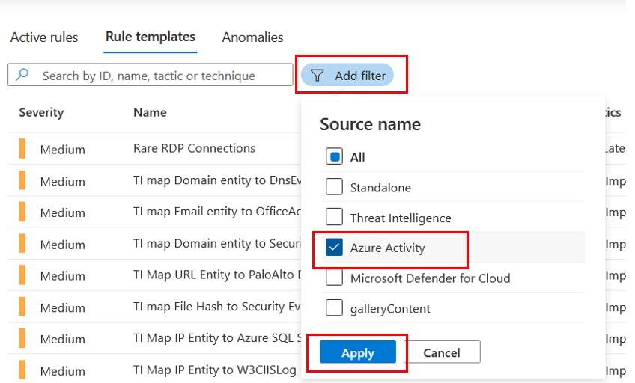Image resolution: width=635 pixels, height=383 pixels.
Task: Click Apply to apply the filter
Action: [x=358, y=352]
